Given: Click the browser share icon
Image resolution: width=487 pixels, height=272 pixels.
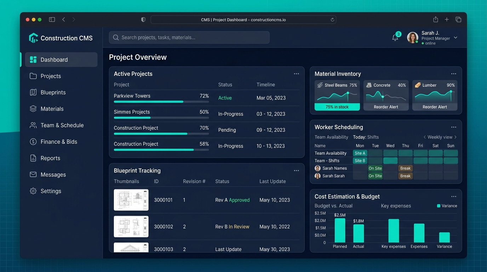Looking at the screenshot, I should [x=436, y=19].
